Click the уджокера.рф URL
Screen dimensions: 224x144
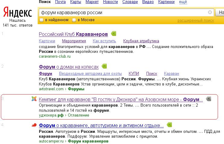tap(51, 115)
